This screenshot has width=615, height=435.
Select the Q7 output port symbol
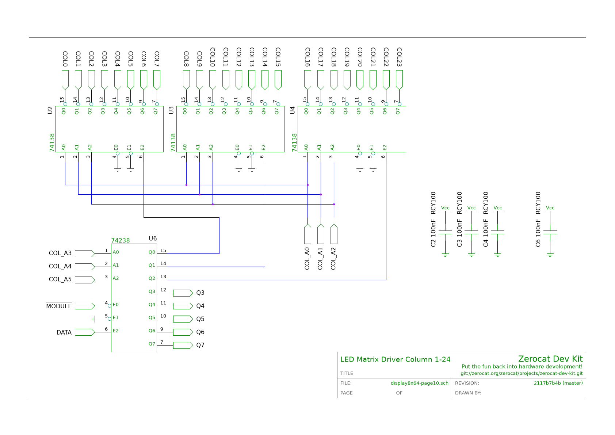pos(183,345)
